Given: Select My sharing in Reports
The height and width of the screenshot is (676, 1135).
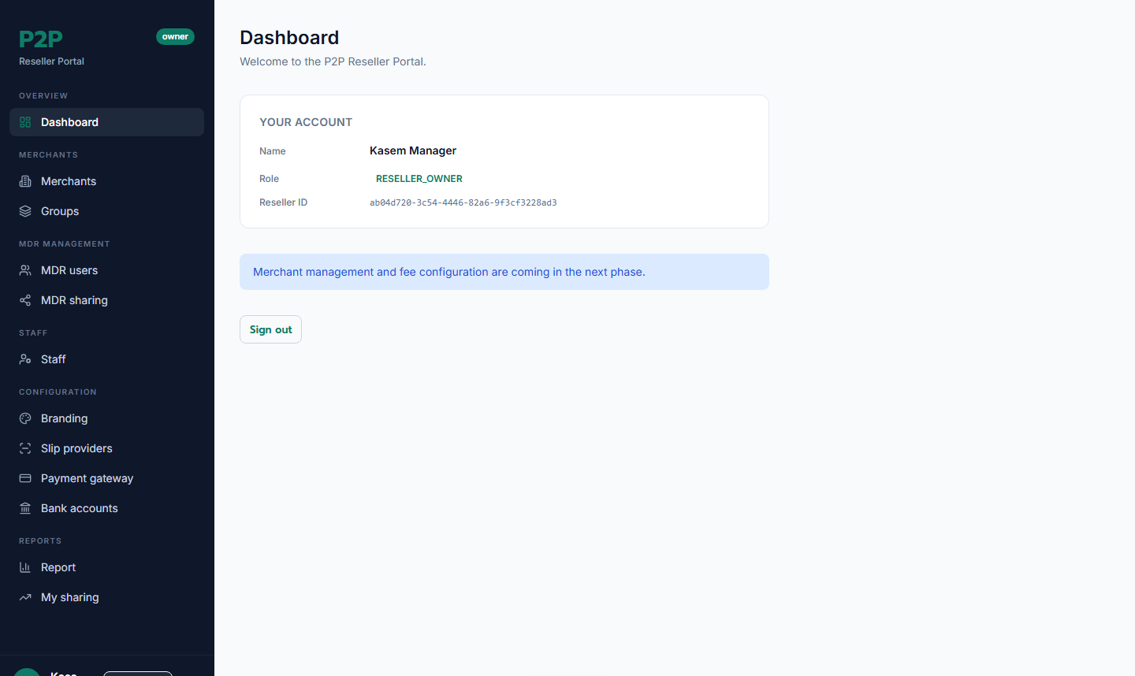Looking at the screenshot, I should (106, 597).
